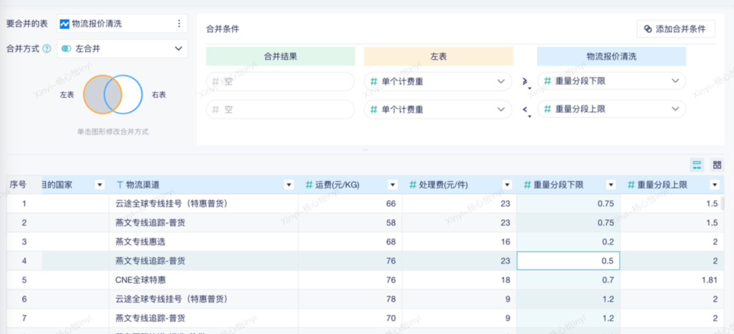Click the 物流报价清洗 table icon
This screenshot has width=734, height=334.
click(x=64, y=24)
